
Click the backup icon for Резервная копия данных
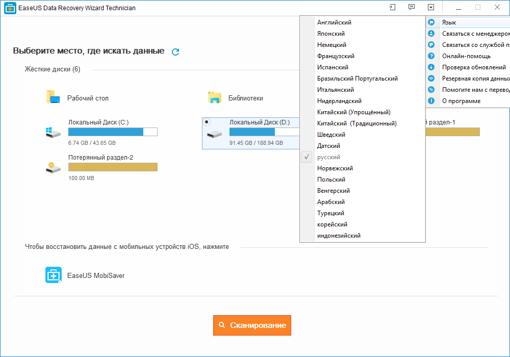pos(431,79)
